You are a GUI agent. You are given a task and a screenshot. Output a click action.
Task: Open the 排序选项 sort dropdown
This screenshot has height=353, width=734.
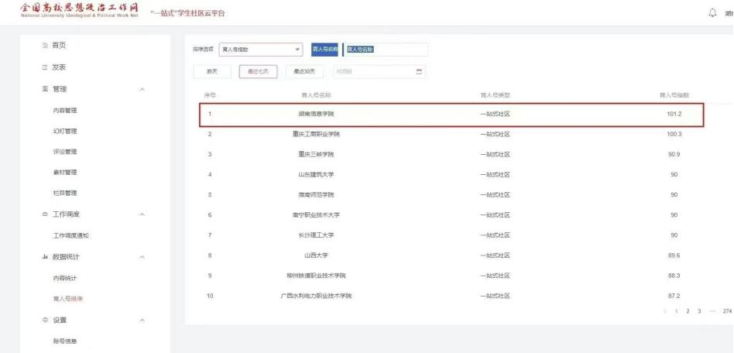tap(260, 50)
